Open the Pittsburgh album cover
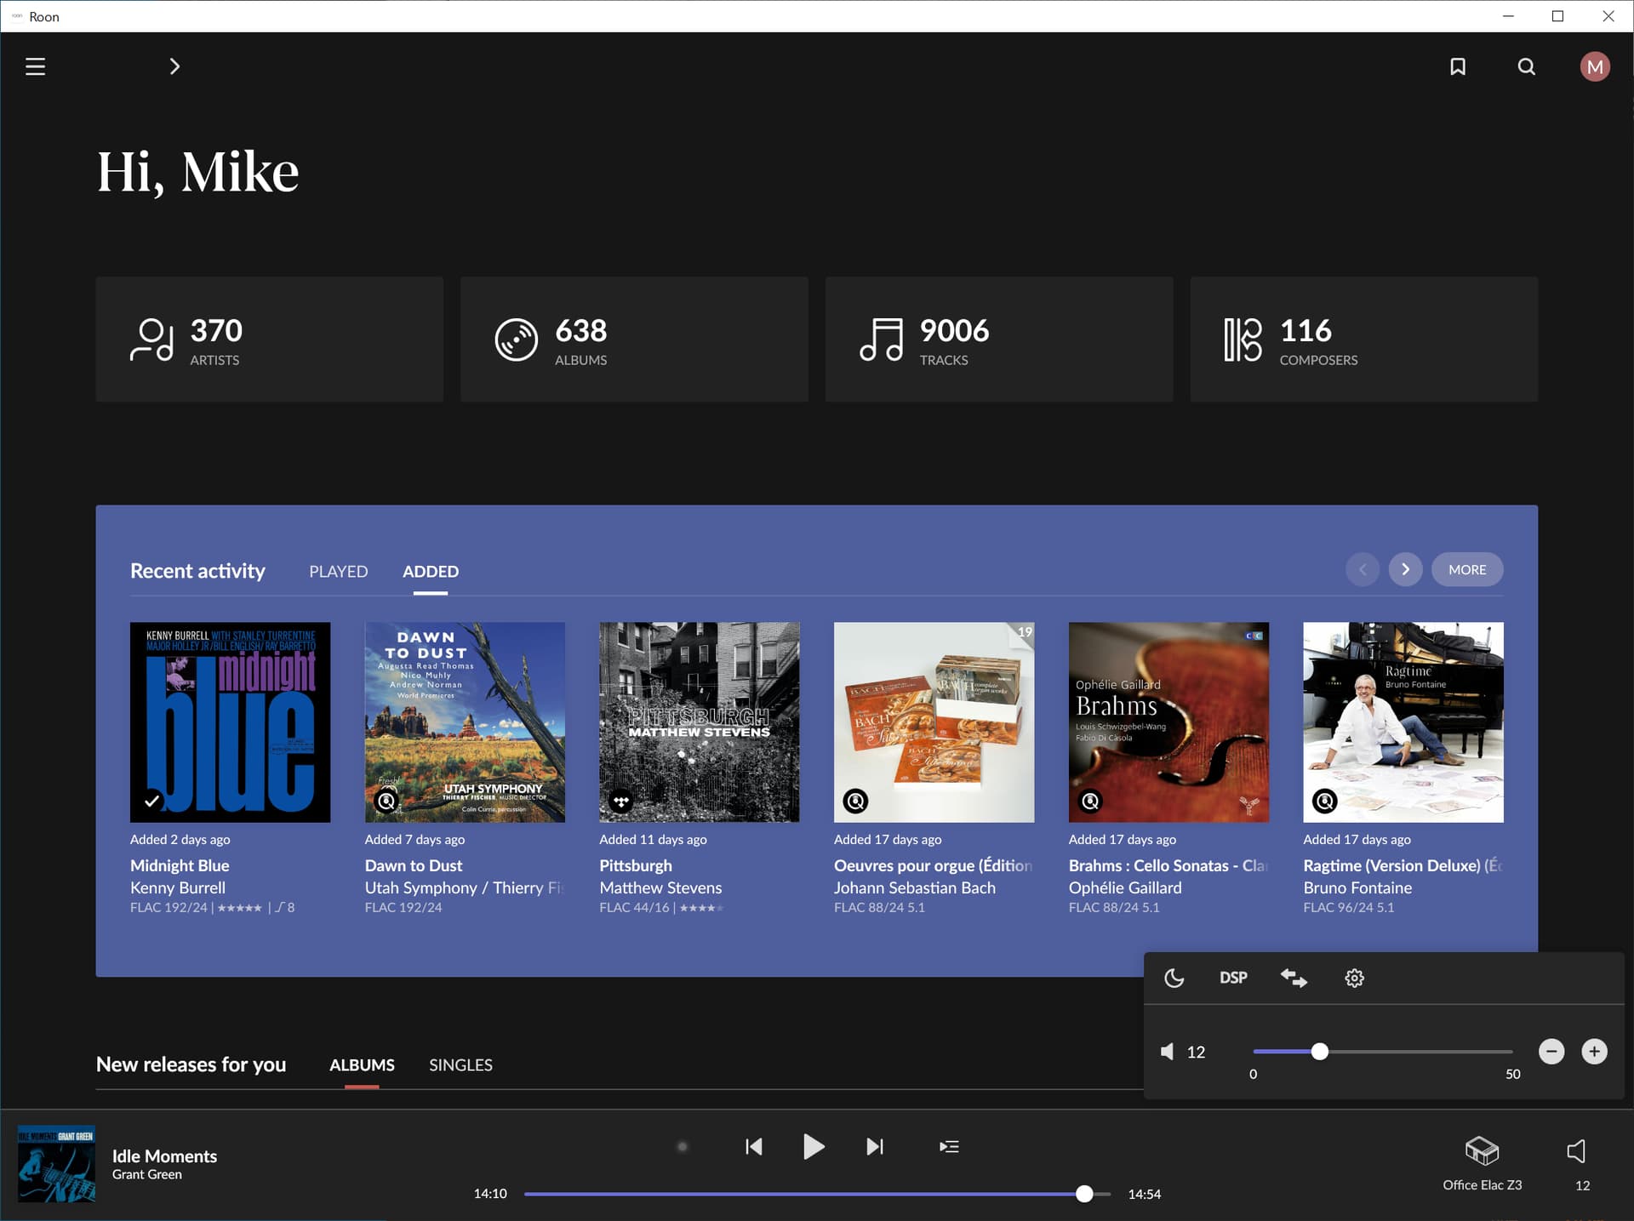The width and height of the screenshot is (1634, 1221). pyautogui.click(x=699, y=722)
